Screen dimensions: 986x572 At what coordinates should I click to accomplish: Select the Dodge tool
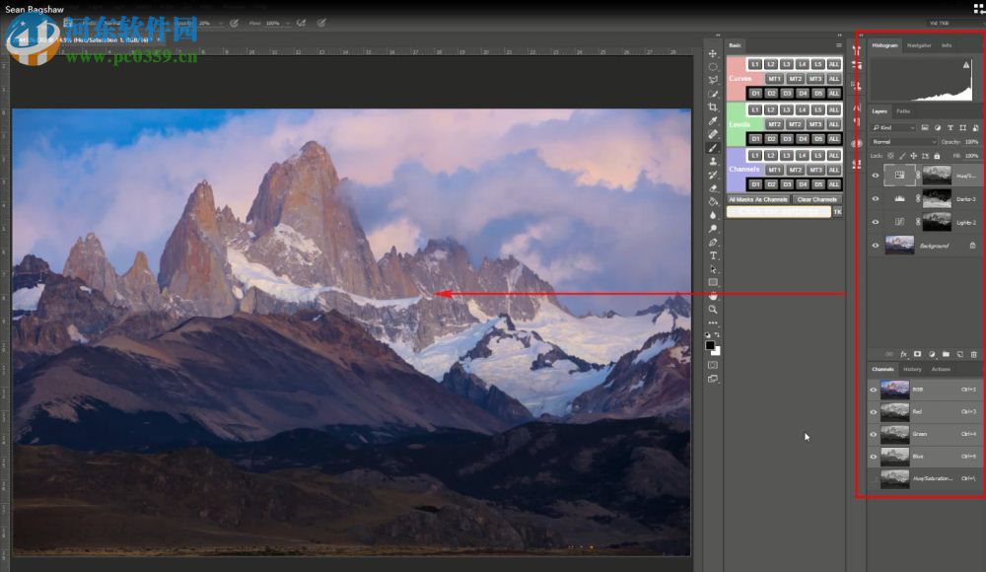click(713, 229)
